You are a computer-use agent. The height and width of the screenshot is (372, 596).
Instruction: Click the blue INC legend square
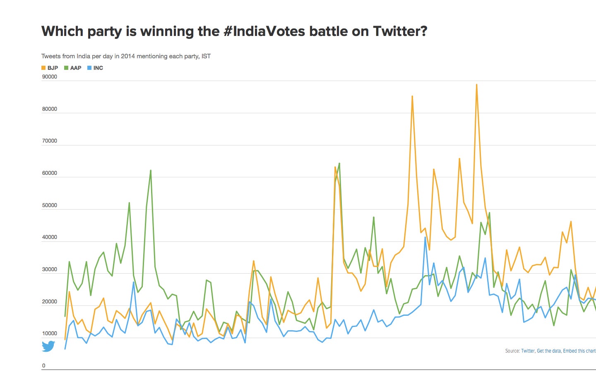pos(89,68)
